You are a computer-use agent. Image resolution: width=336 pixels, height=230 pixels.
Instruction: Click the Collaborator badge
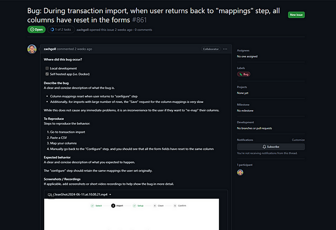210,49
